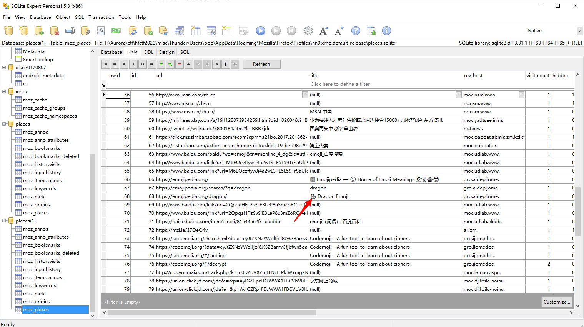Click the database with blue arrows icon
Screen dimensions: 584x327
pos(133,31)
